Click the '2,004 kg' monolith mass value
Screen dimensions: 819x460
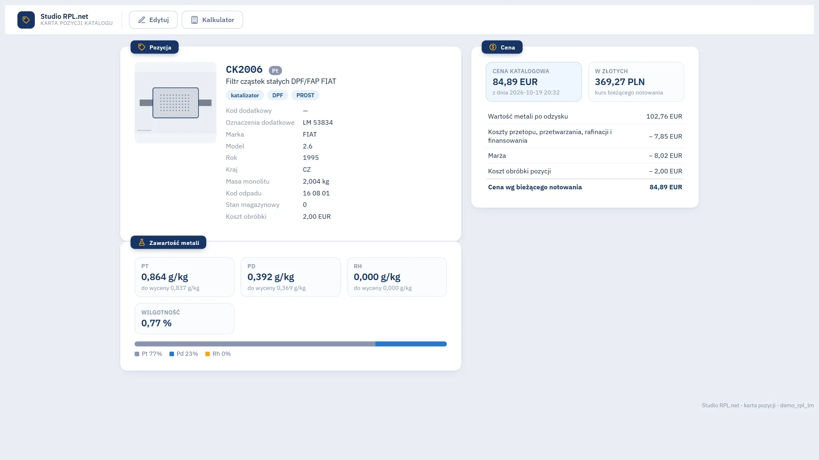pyautogui.click(x=316, y=182)
